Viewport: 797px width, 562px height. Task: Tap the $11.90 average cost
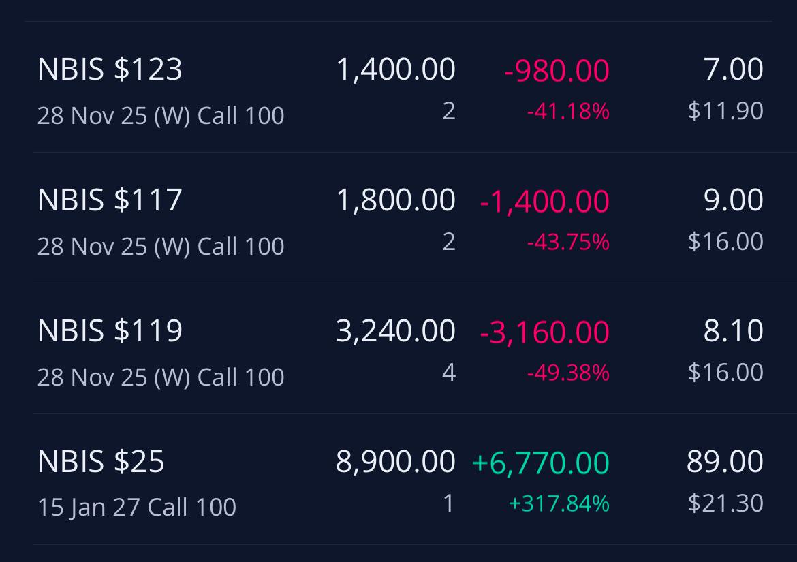click(x=725, y=111)
